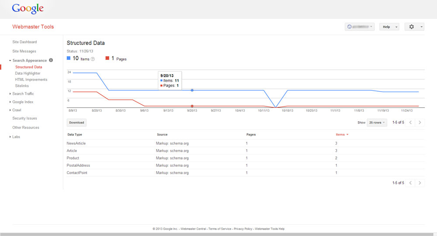The image size is (437, 236).
Task: Go to next page using top arrow
Action: click(420, 123)
